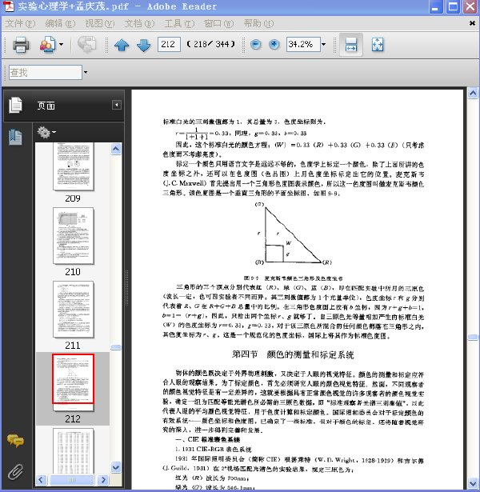Click document scroll up arrow
The height and width of the screenshot is (492, 480).
(x=473, y=94)
